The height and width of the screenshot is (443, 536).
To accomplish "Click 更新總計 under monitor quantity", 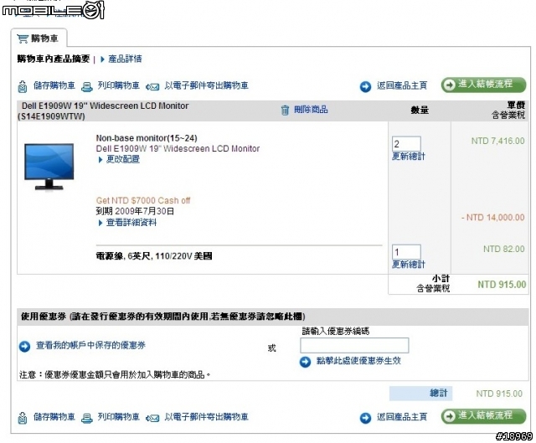I will (x=408, y=157).
